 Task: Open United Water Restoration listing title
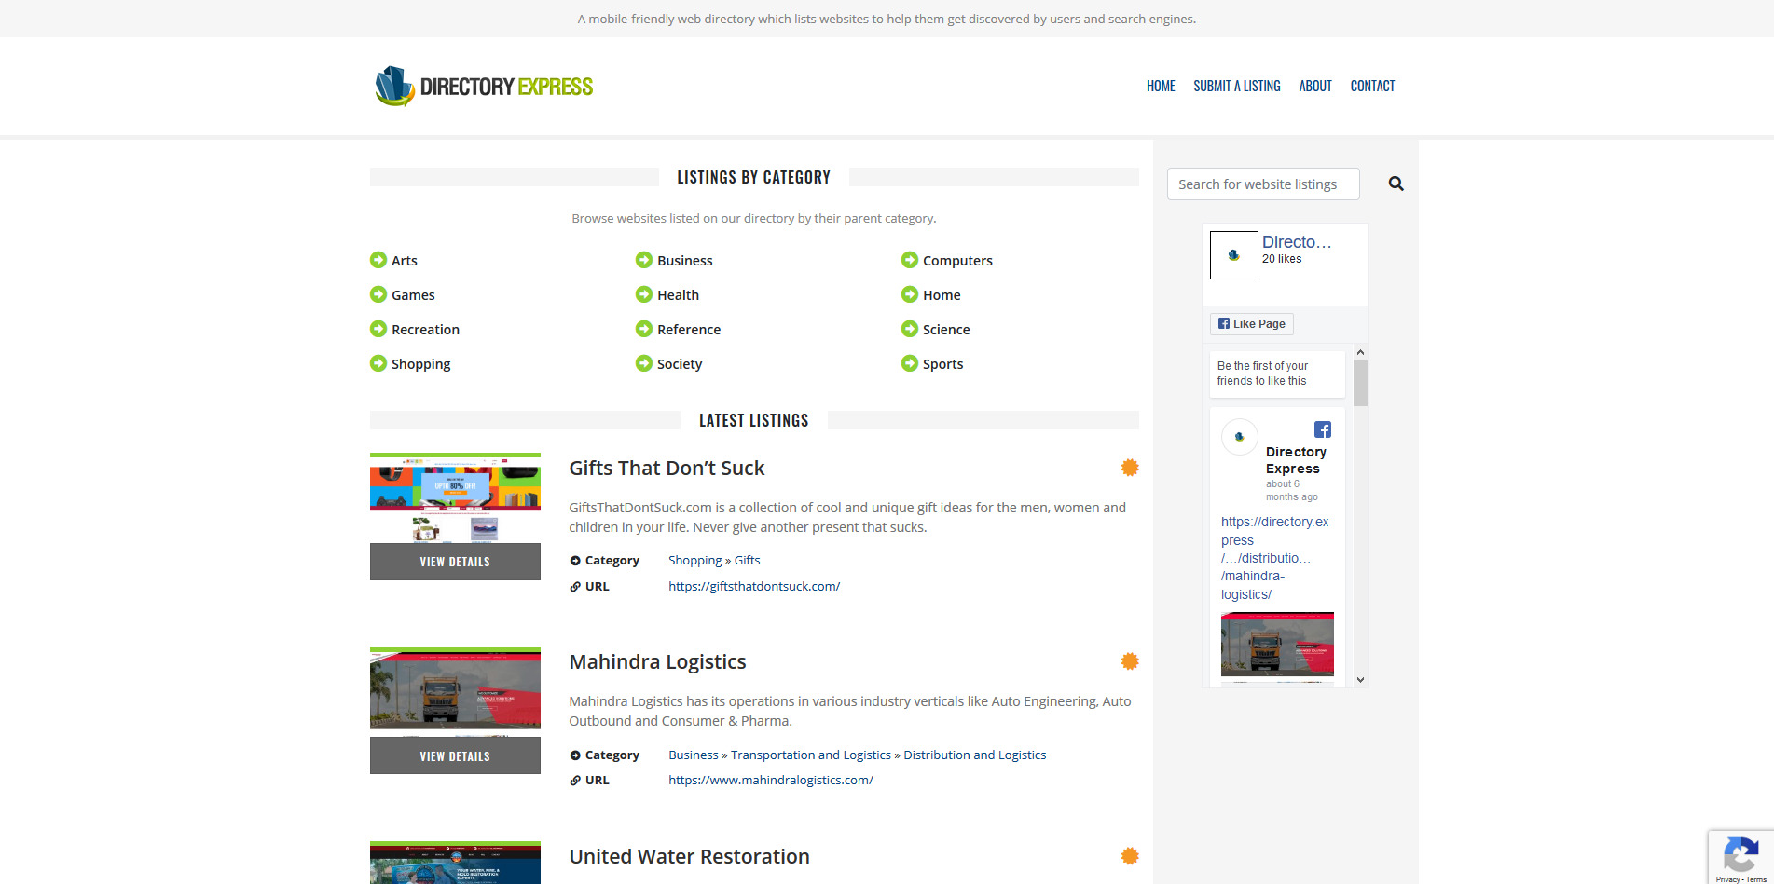point(689,857)
